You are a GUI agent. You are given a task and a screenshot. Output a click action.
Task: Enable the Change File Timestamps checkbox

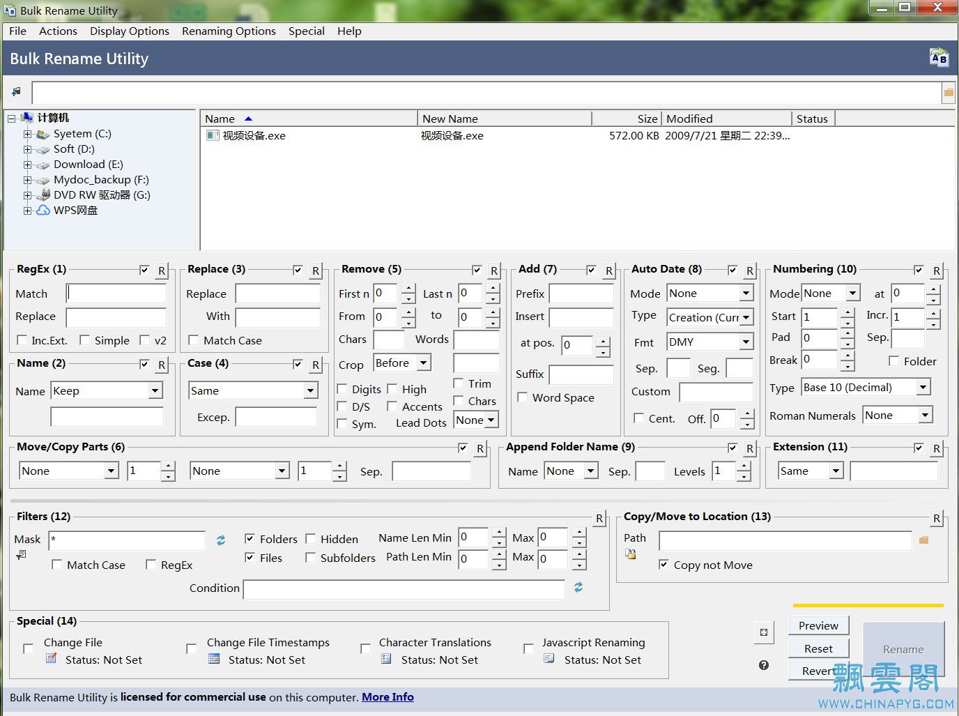tap(191, 648)
